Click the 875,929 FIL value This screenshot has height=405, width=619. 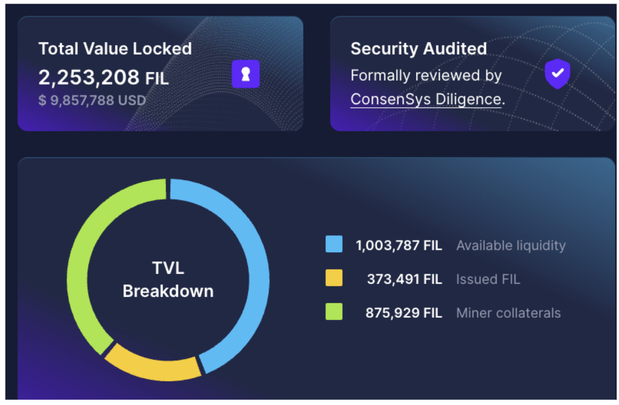tap(403, 313)
